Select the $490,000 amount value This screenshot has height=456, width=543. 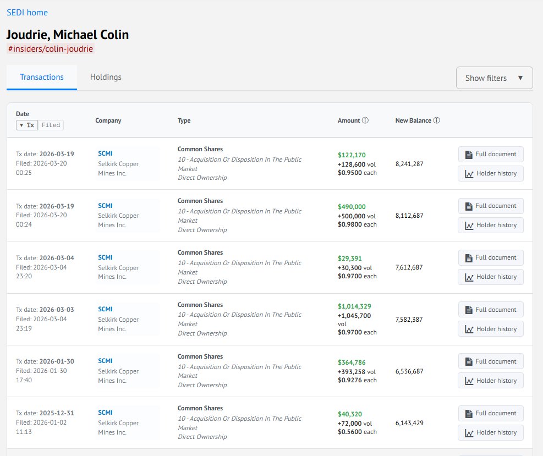[x=352, y=207]
